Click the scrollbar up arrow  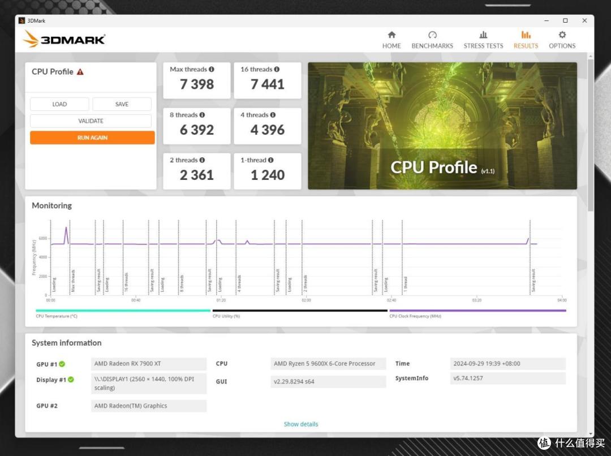591,56
